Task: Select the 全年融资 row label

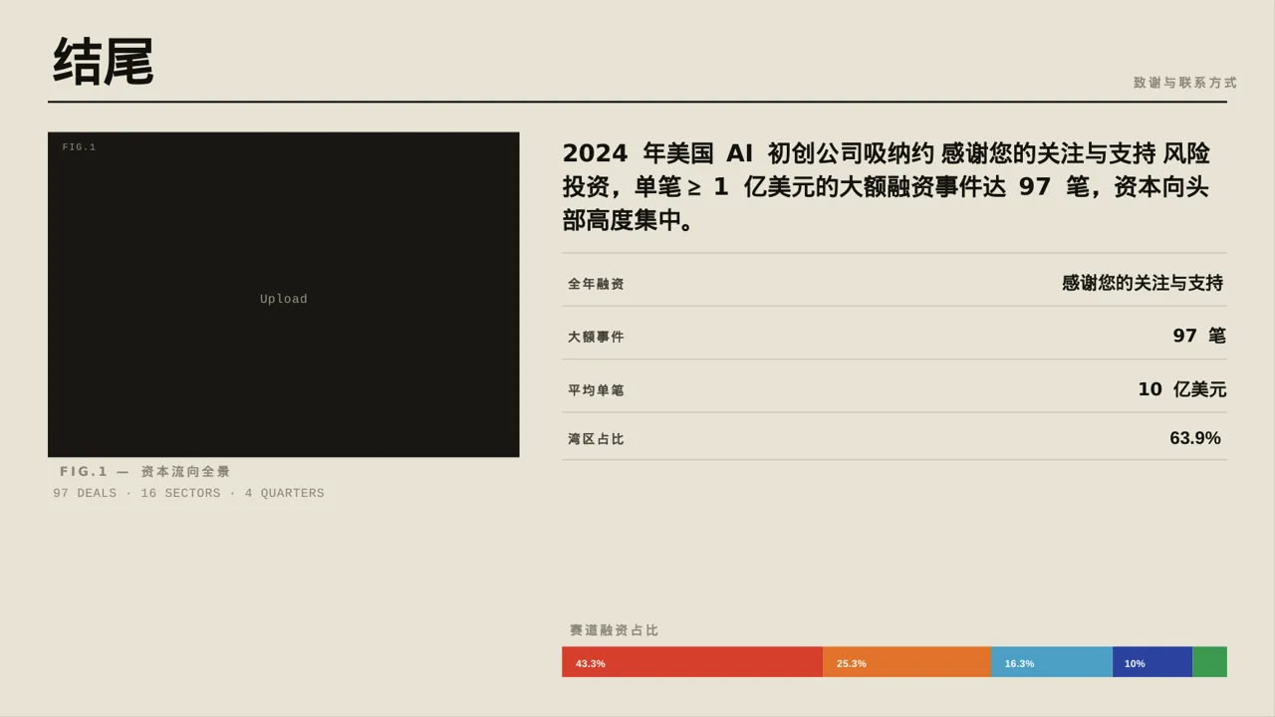Action: pos(596,284)
